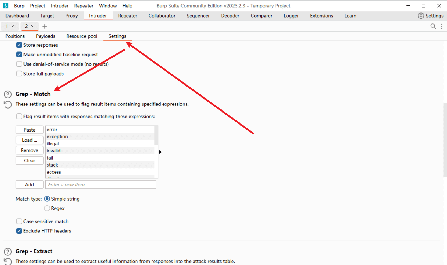
Task: Open help for Grep - Match
Action: click(x=8, y=94)
